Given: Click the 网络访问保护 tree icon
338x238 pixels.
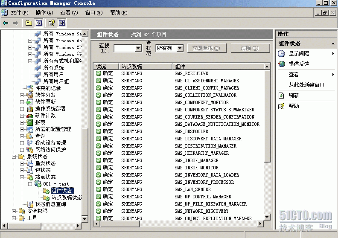Looking at the screenshot, I should point(29,149).
